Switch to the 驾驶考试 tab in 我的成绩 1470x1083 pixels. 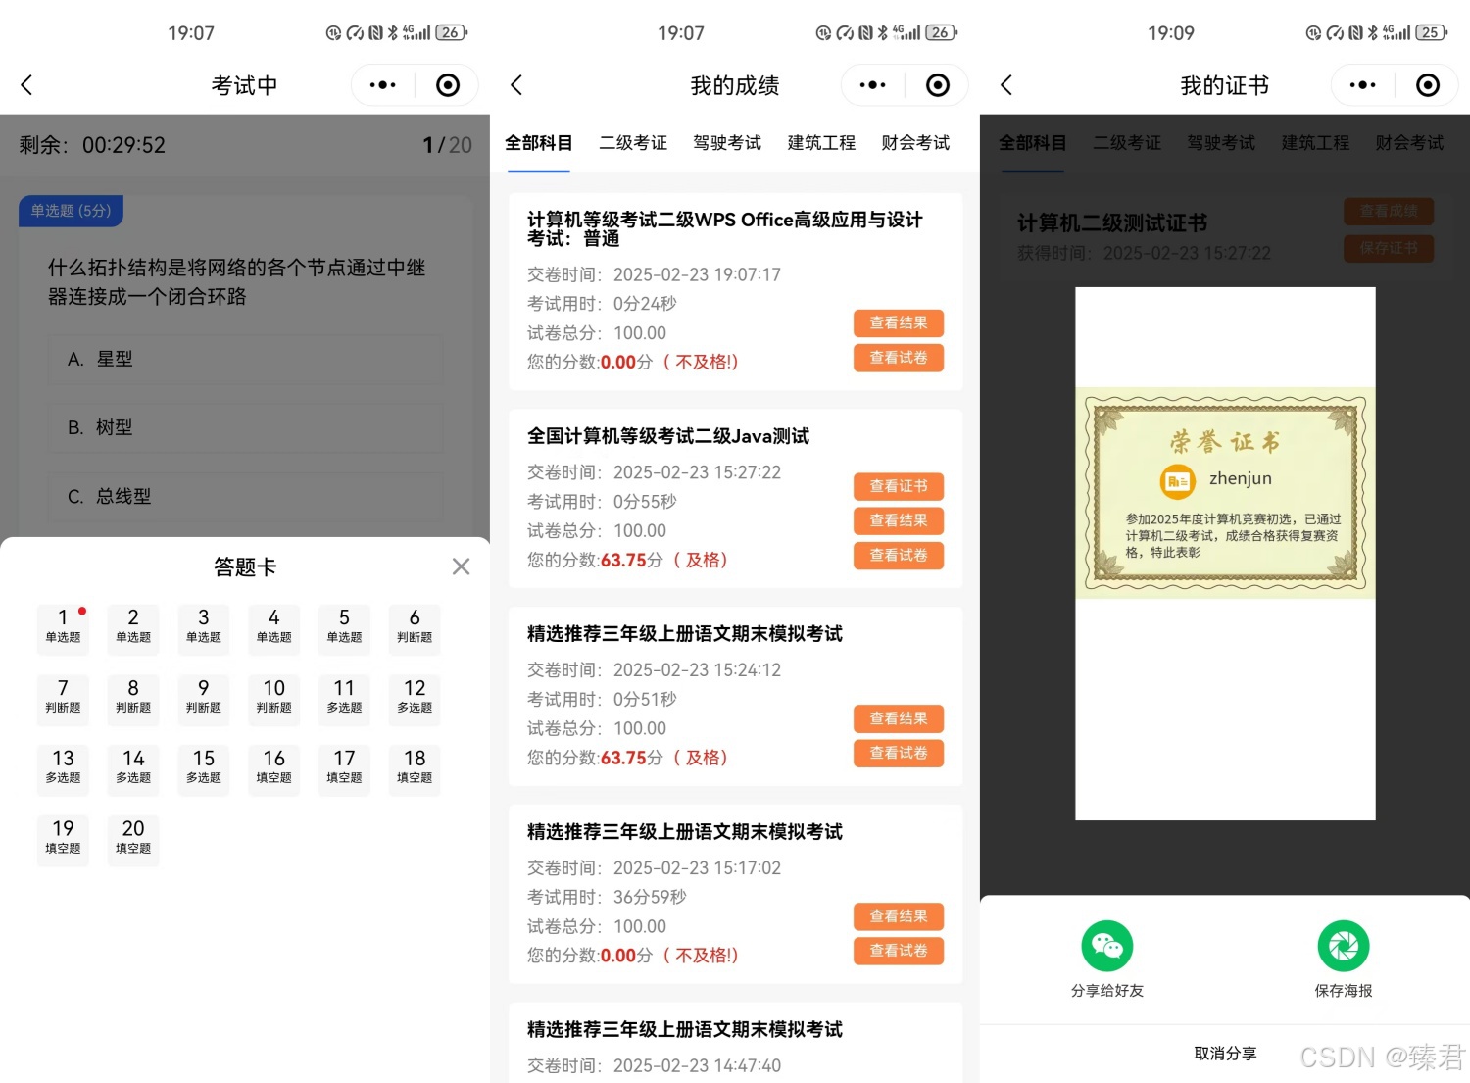(727, 143)
